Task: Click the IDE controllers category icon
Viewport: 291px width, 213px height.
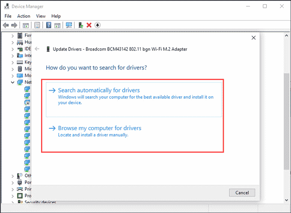Action: pos(20,49)
